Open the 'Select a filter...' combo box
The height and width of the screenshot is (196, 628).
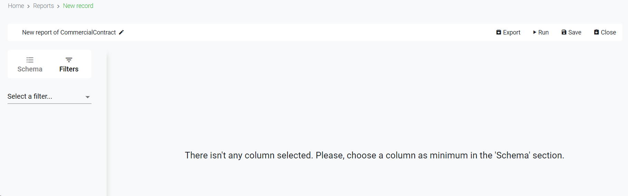click(45, 97)
